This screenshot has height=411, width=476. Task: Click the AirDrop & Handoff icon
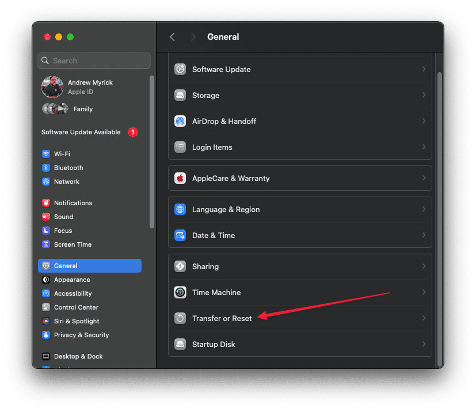click(180, 121)
